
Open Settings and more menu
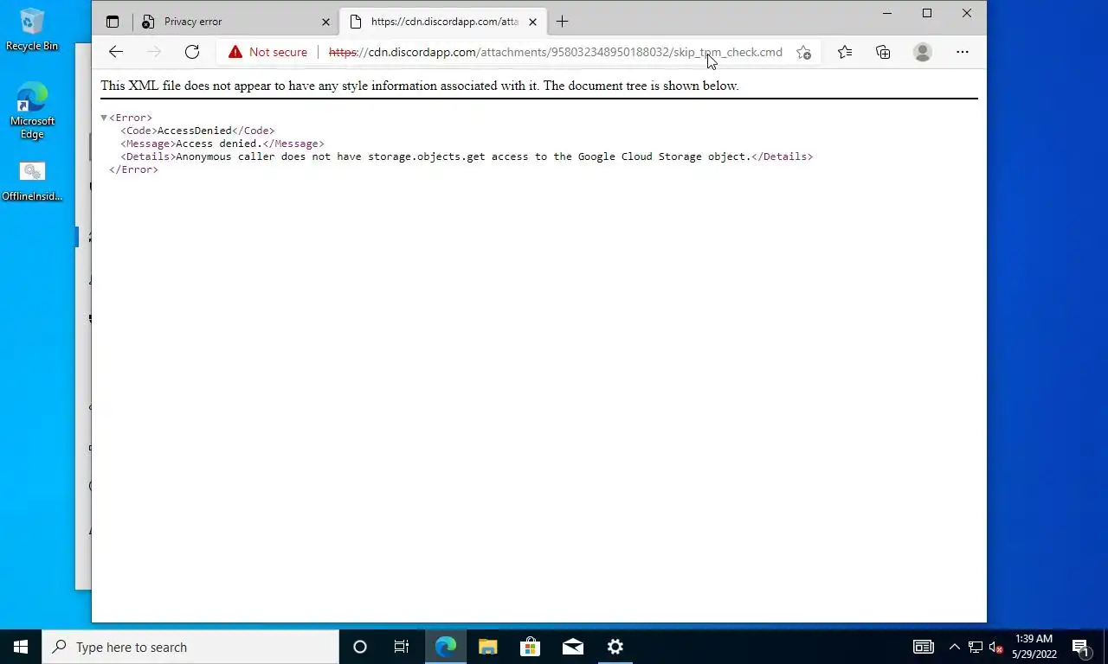tap(962, 52)
